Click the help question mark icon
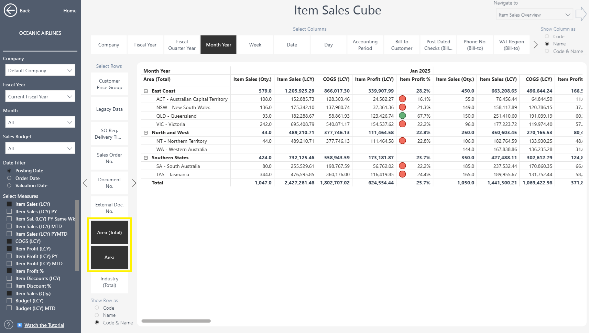Screen dimensions: 589x333 (9, 325)
